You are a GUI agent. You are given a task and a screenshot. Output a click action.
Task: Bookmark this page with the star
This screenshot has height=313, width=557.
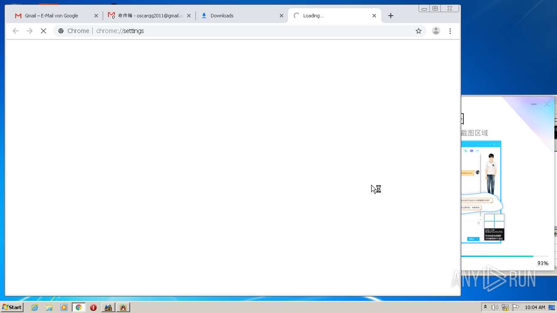419,31
